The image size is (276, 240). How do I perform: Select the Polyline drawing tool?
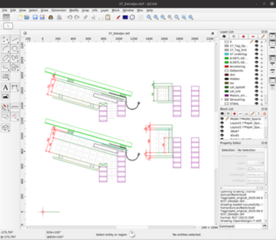(6, 67)
